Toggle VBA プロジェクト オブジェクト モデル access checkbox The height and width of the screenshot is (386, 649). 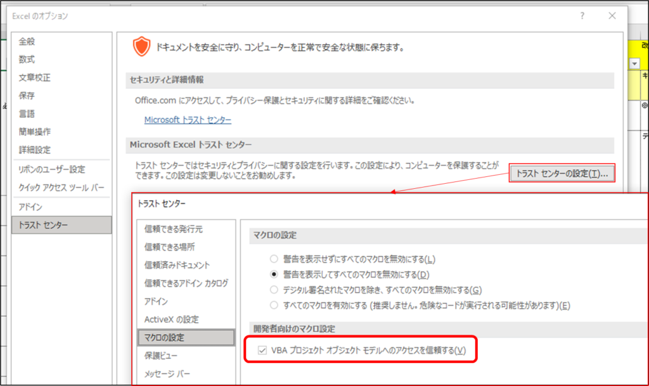(262, 351)
